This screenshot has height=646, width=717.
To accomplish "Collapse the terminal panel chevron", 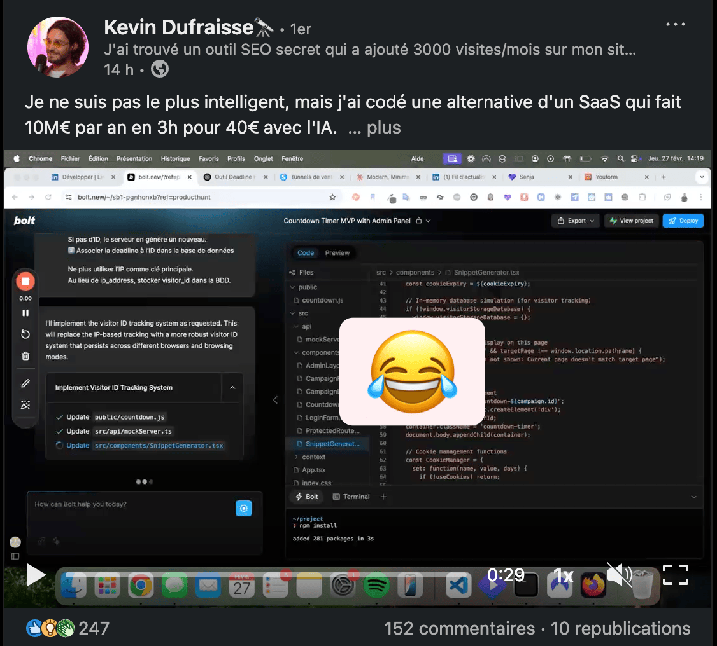I will point(693,497).
